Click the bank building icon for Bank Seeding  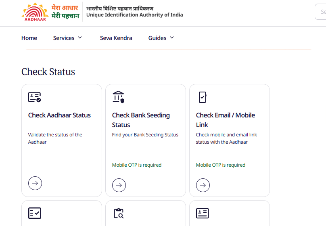pos(119,97)
